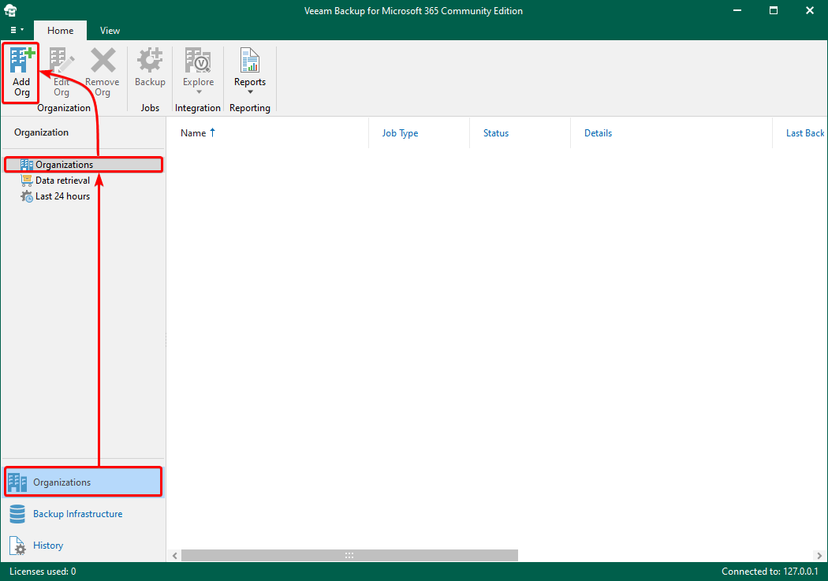The image size is (828, 581).
Task: Minimize the Veeam Backup window
Action: (737, 10)
